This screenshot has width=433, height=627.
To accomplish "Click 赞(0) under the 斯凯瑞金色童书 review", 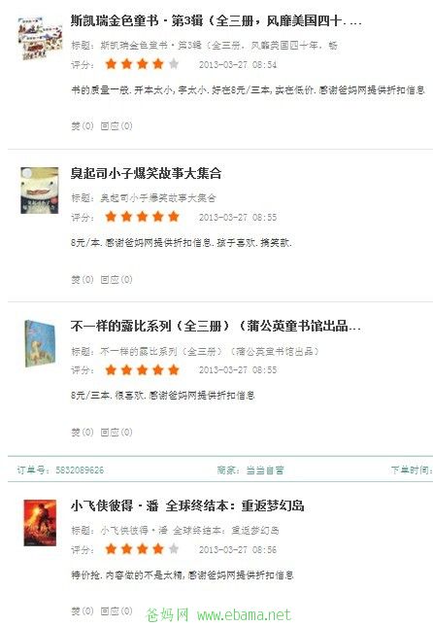I will point(83,126).
